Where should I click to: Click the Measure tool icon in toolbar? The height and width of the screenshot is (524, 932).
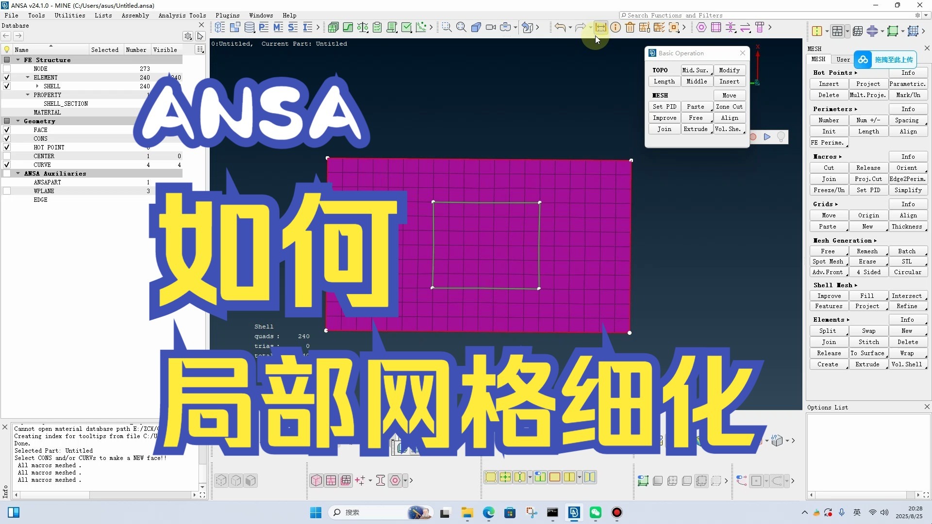pos(600,28)
